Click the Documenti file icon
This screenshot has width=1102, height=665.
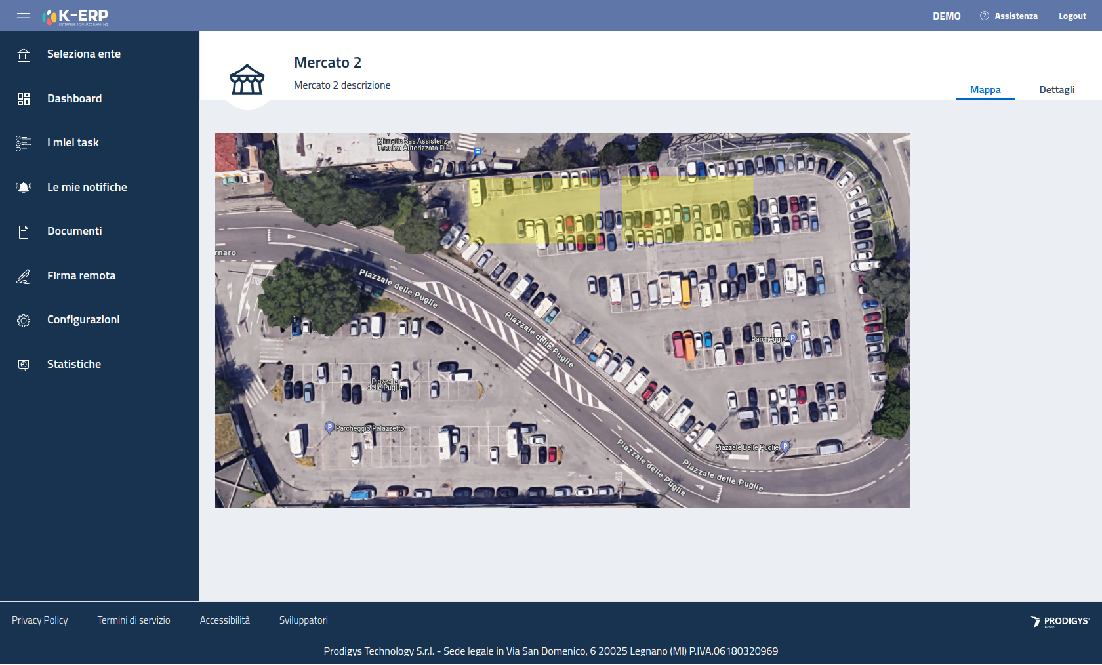(24, 232)
